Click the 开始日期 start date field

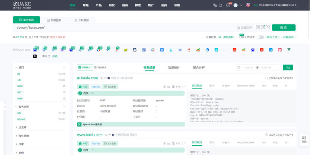[x=248, y=68]
